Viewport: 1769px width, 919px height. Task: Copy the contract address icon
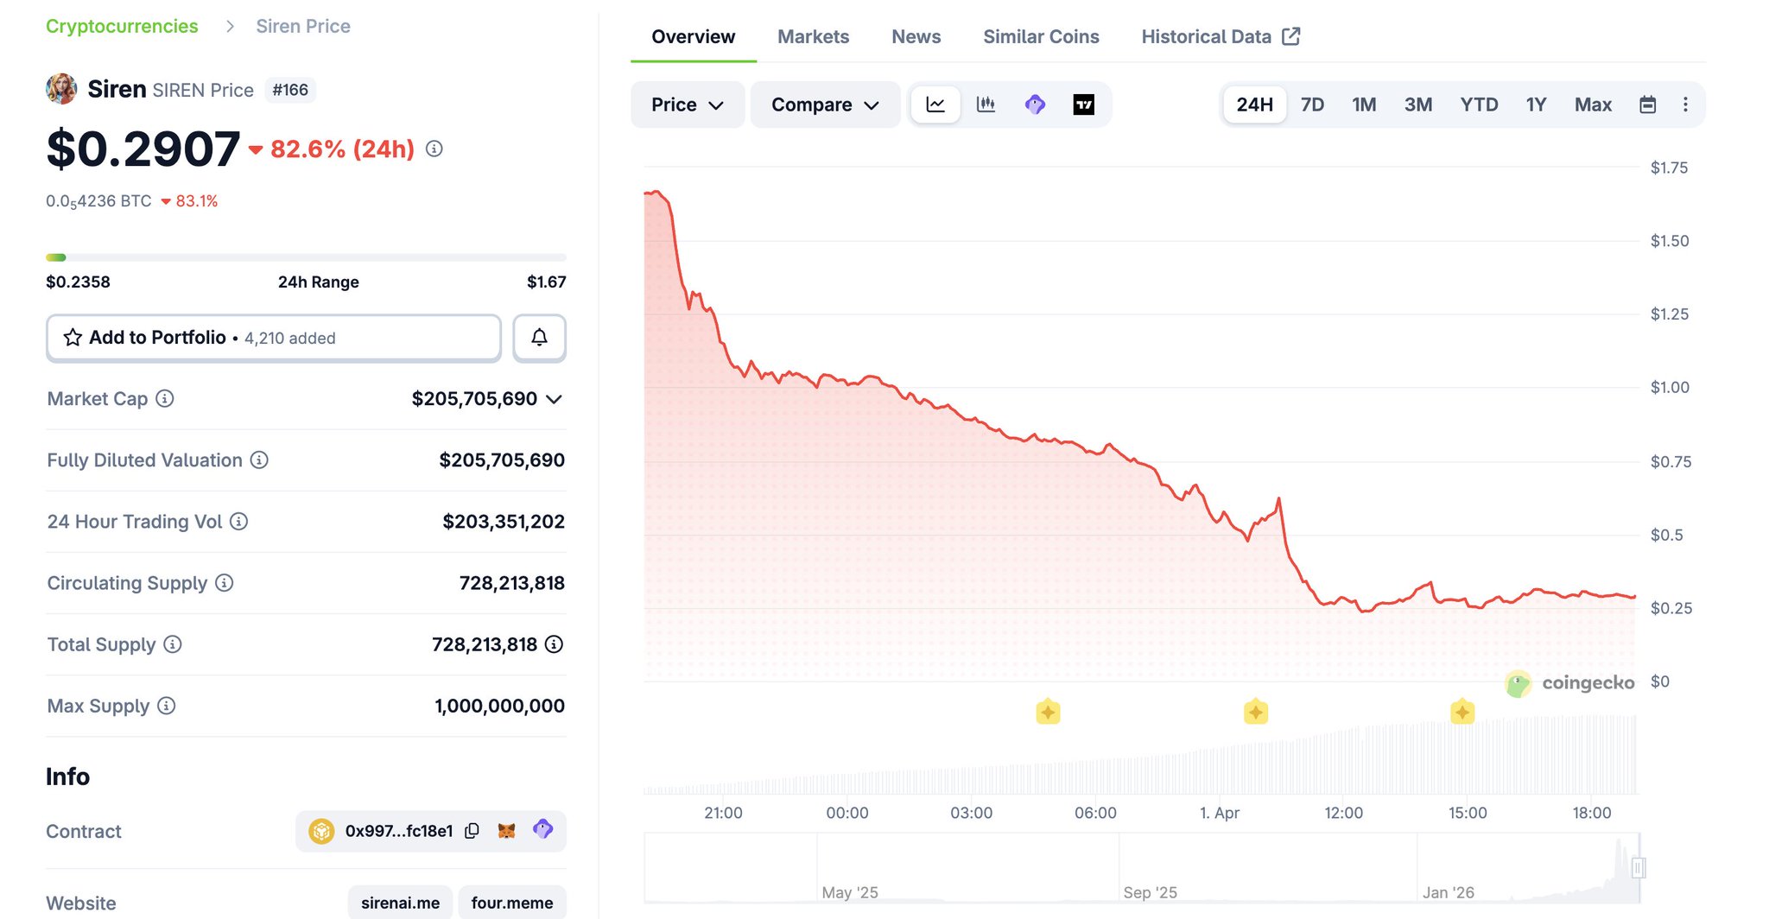point(472,831)
